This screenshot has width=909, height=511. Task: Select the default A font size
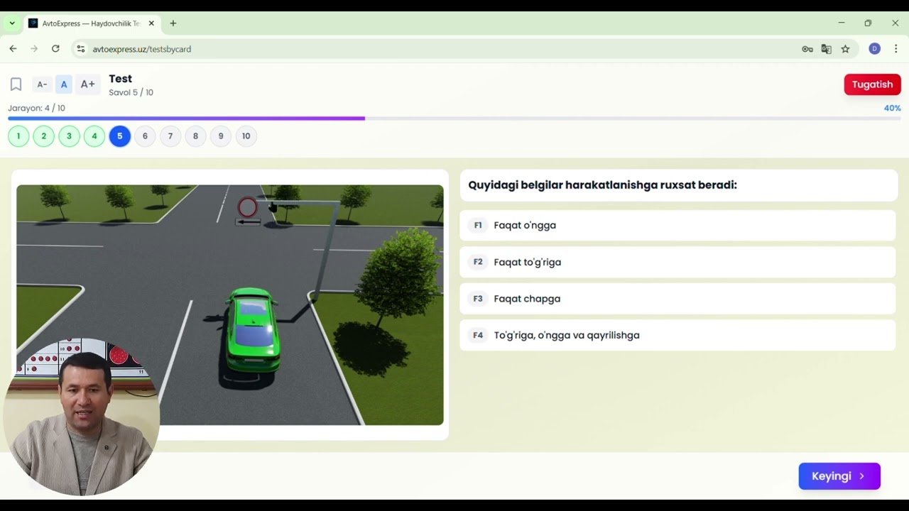64,84
